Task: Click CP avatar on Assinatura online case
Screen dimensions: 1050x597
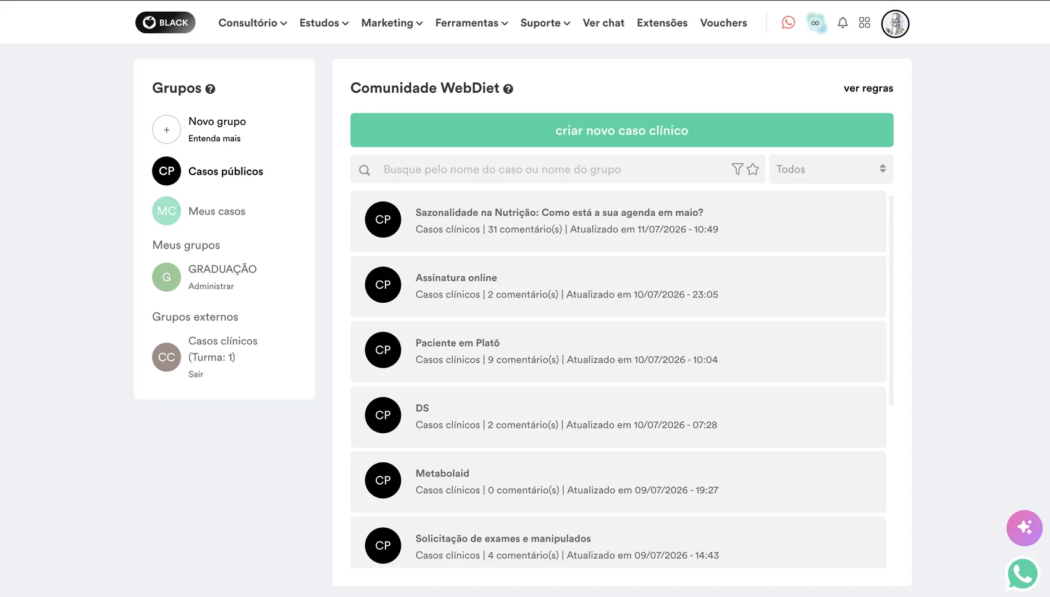Action: [383, 285]
